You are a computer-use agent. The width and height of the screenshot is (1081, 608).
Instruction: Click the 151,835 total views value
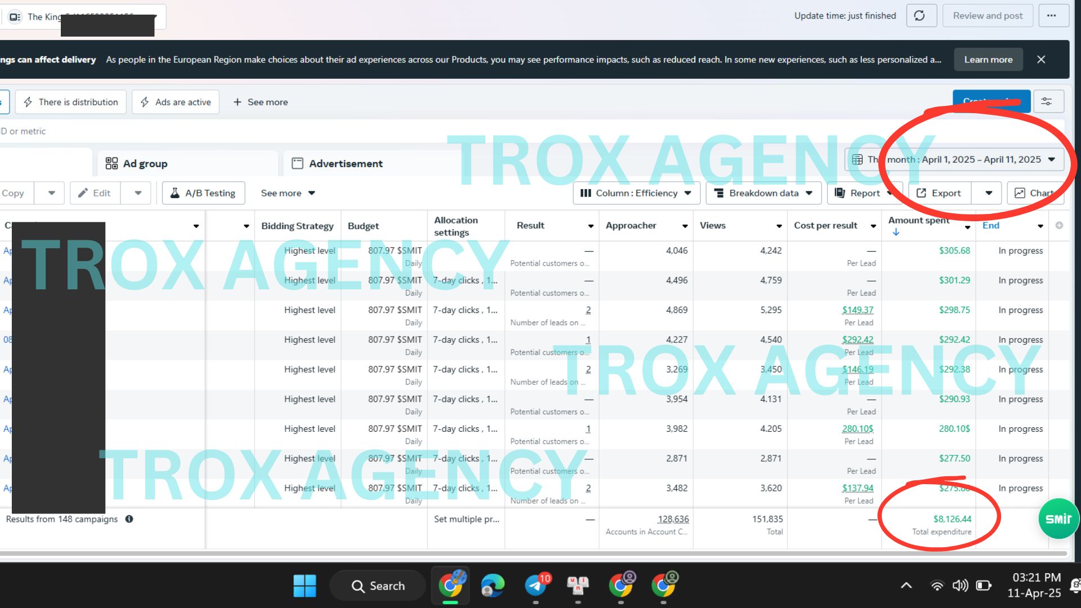(x=767, y=519)
